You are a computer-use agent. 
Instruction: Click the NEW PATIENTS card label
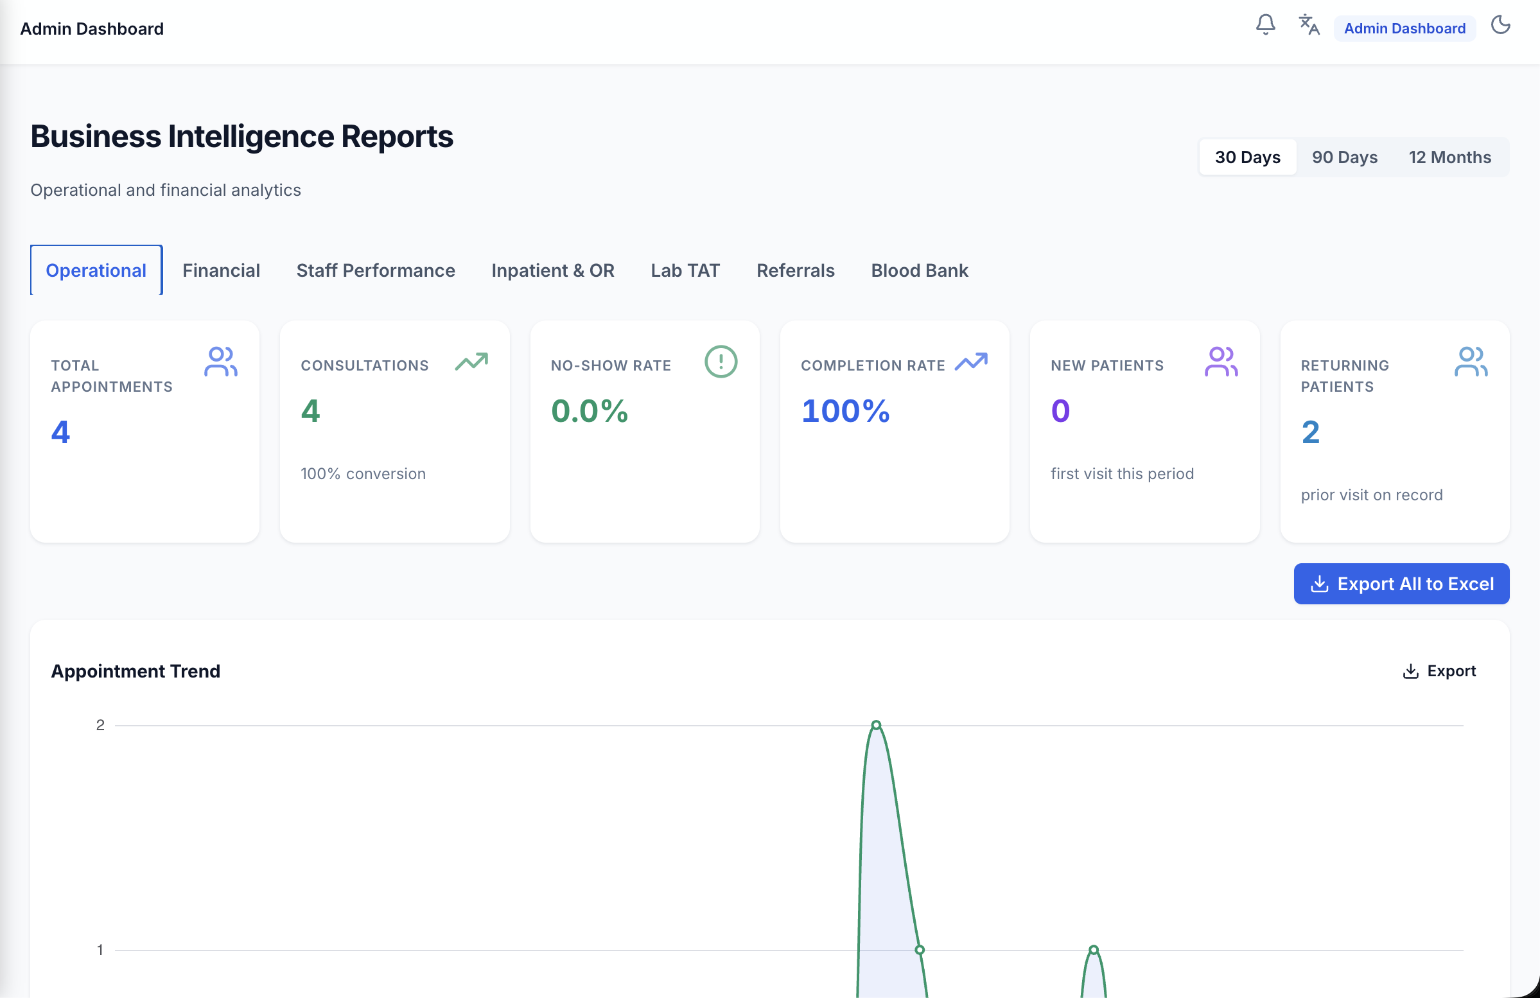[x=1107, y=365]
